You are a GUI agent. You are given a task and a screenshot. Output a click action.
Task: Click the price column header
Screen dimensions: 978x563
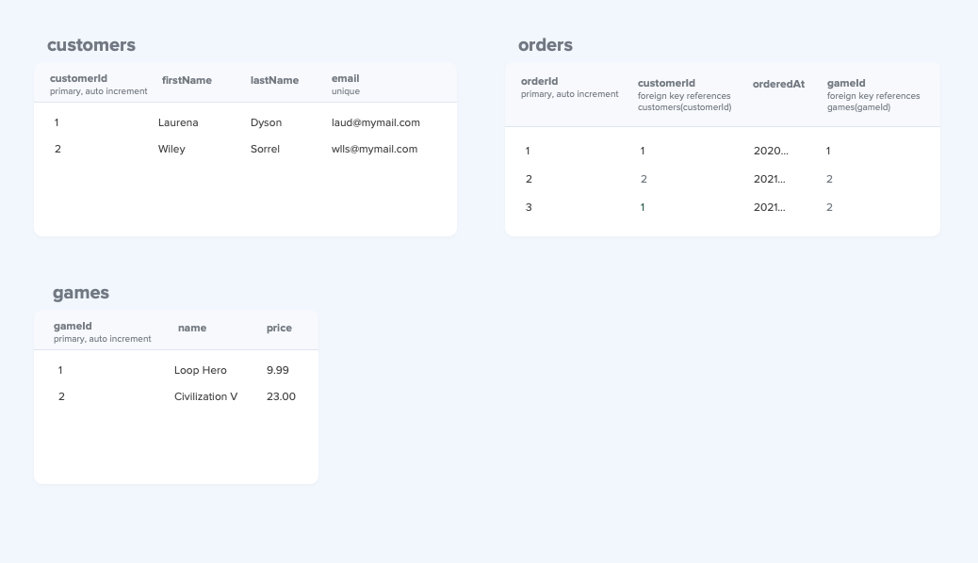tap(279, 329)
